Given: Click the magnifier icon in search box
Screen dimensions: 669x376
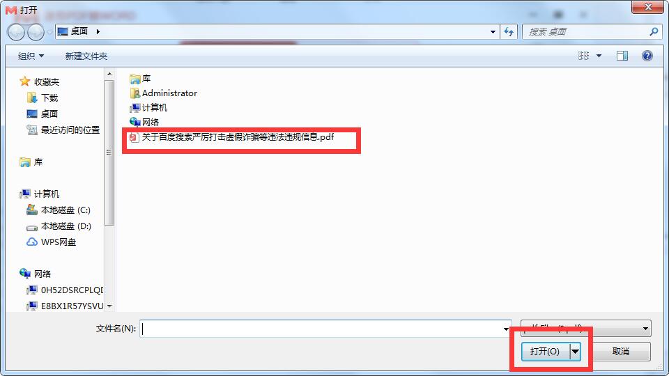Looking at the screenshot, I should click(653, 31).
